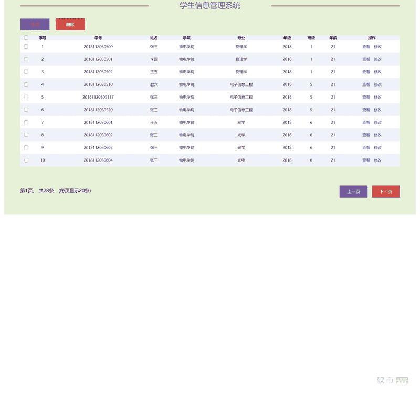Click 修改 for student 2018112030500

click(x=377, y=47)
